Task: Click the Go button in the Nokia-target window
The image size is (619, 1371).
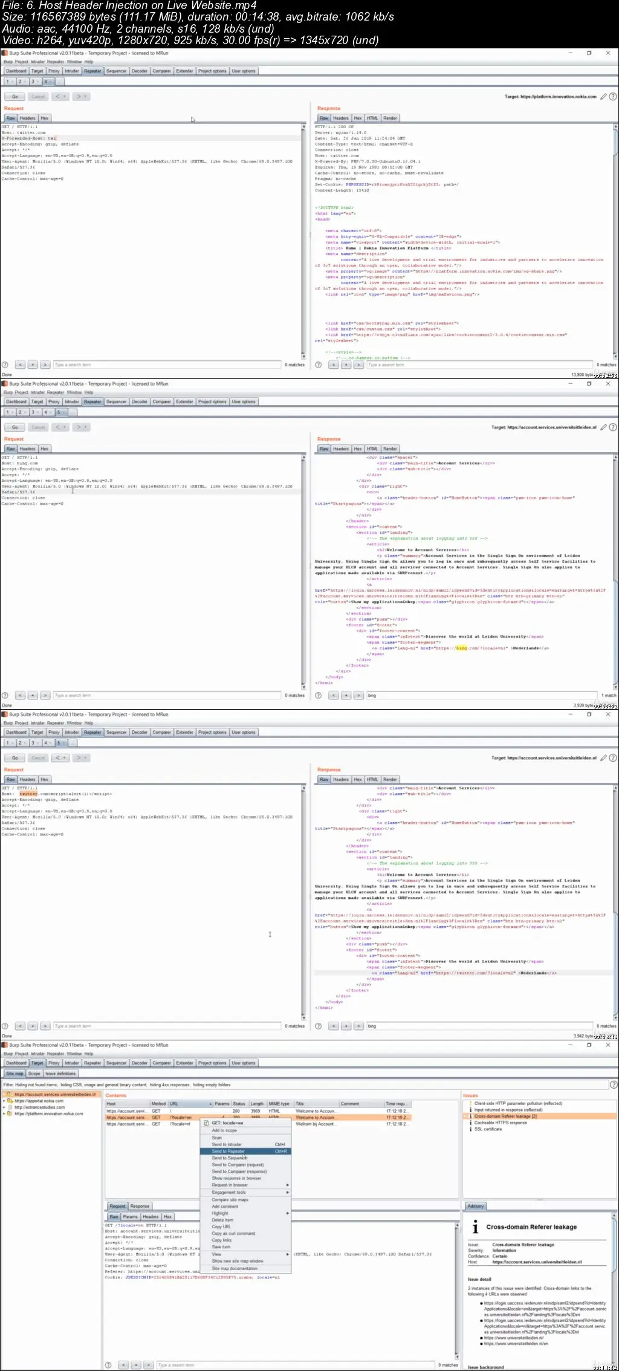Action: [15, 97]
